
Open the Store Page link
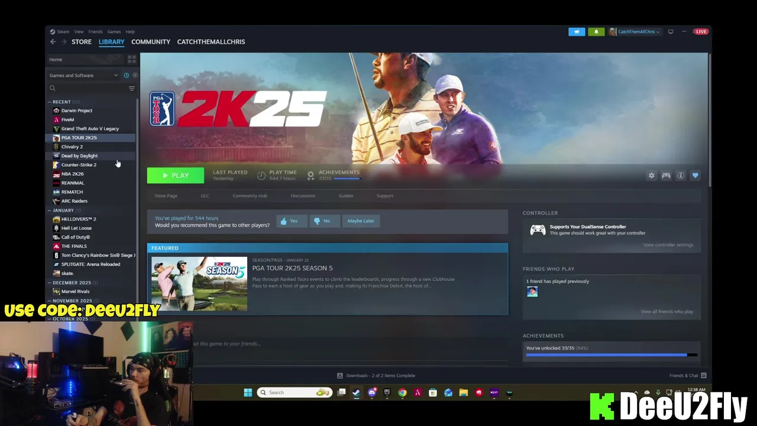(x=166, y=196)
